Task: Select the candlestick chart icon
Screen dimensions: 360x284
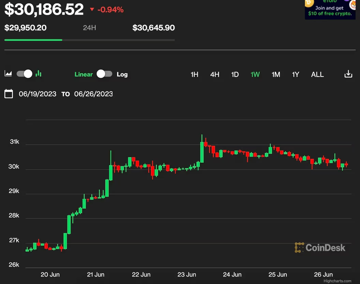Action: pos(38,74)
